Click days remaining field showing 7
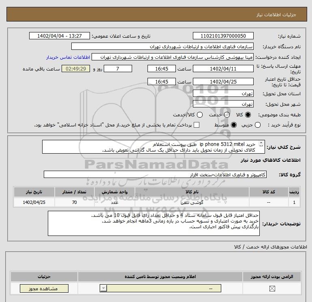The image size is (312, 302). 118,69
